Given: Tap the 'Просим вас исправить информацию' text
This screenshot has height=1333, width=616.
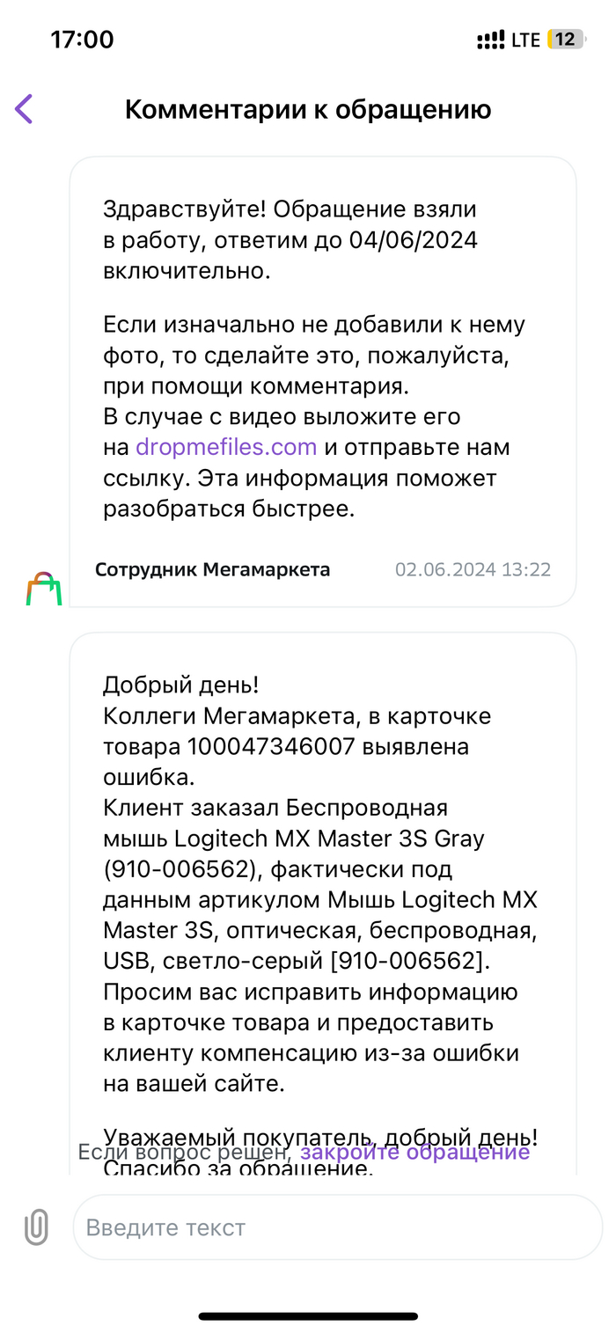Looking at the screenshot, I should 310,993.
